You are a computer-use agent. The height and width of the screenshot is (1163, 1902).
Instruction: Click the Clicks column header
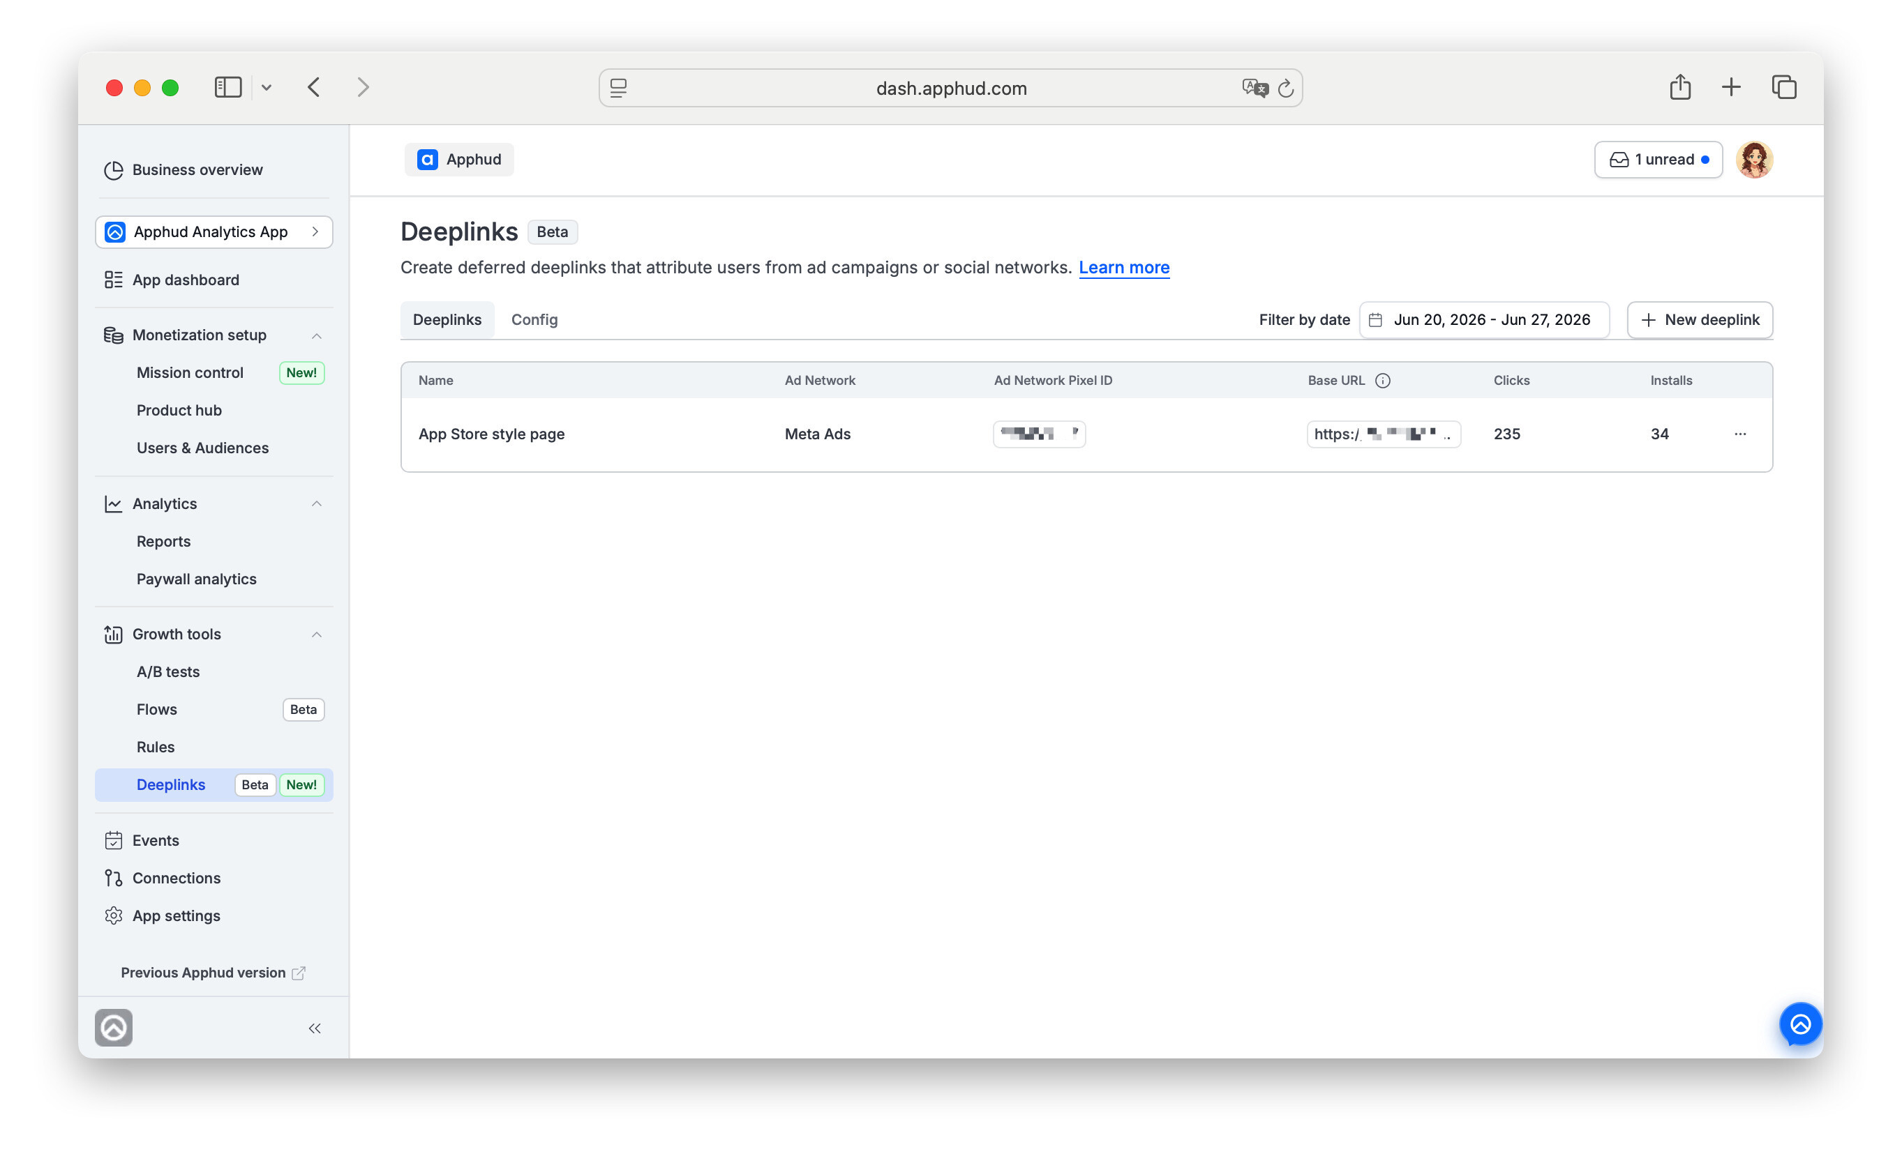point(1511,380)
